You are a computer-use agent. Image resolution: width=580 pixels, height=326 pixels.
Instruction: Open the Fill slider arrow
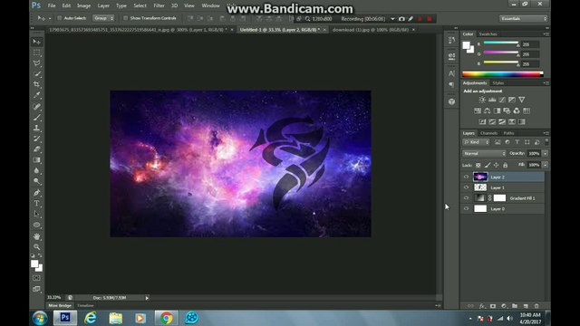pos(545,165)
